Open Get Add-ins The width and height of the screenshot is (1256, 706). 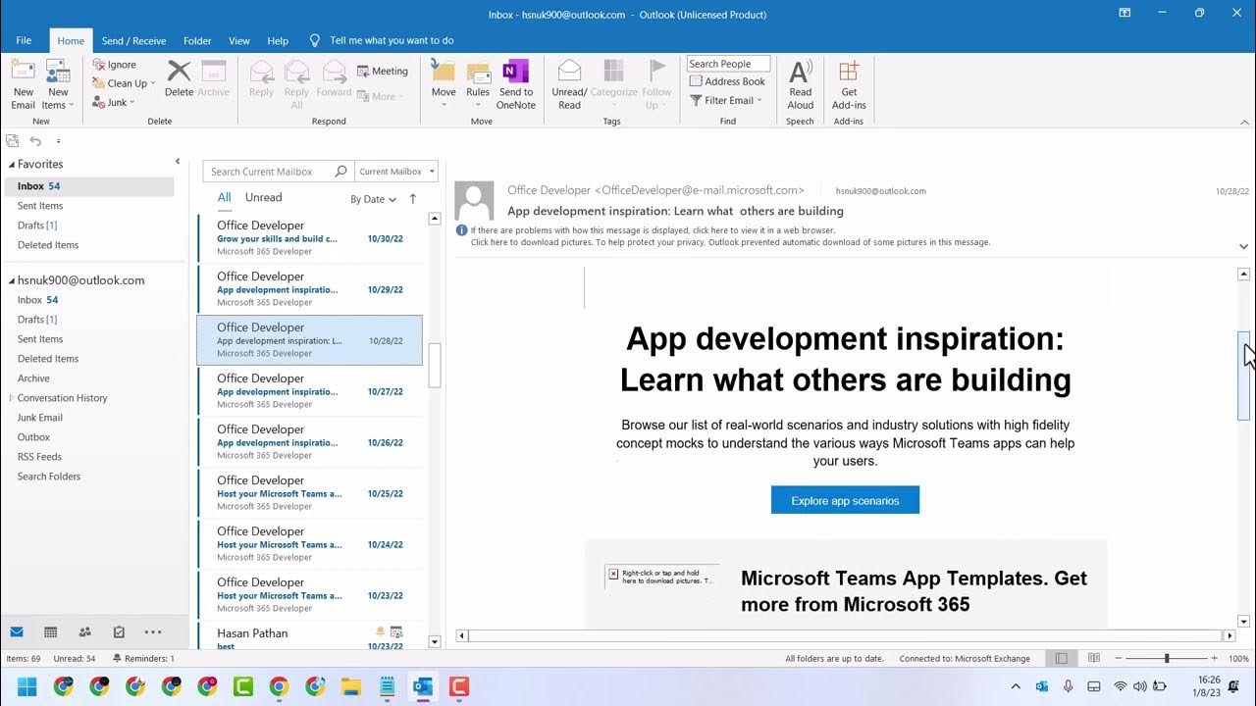pyautogui.click(x=849, y=83)
